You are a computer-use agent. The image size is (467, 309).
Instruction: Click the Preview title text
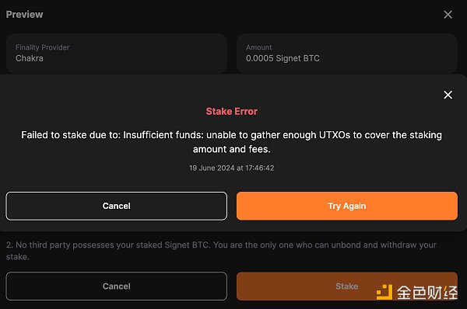pyautogui.click(x=24, y=14)
